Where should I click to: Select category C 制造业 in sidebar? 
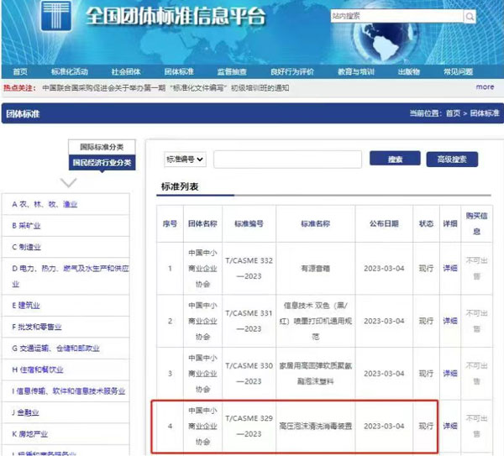[x=26, y=246]
